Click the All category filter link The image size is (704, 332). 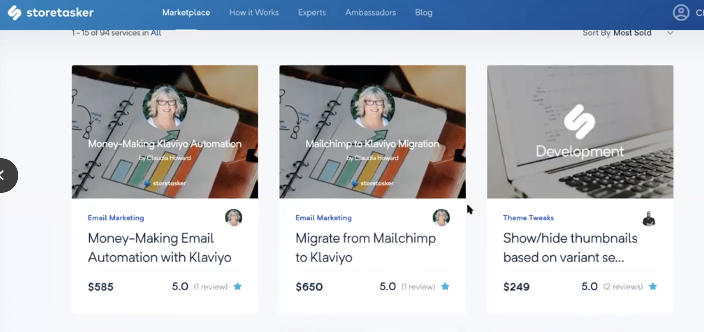(156, 33)
